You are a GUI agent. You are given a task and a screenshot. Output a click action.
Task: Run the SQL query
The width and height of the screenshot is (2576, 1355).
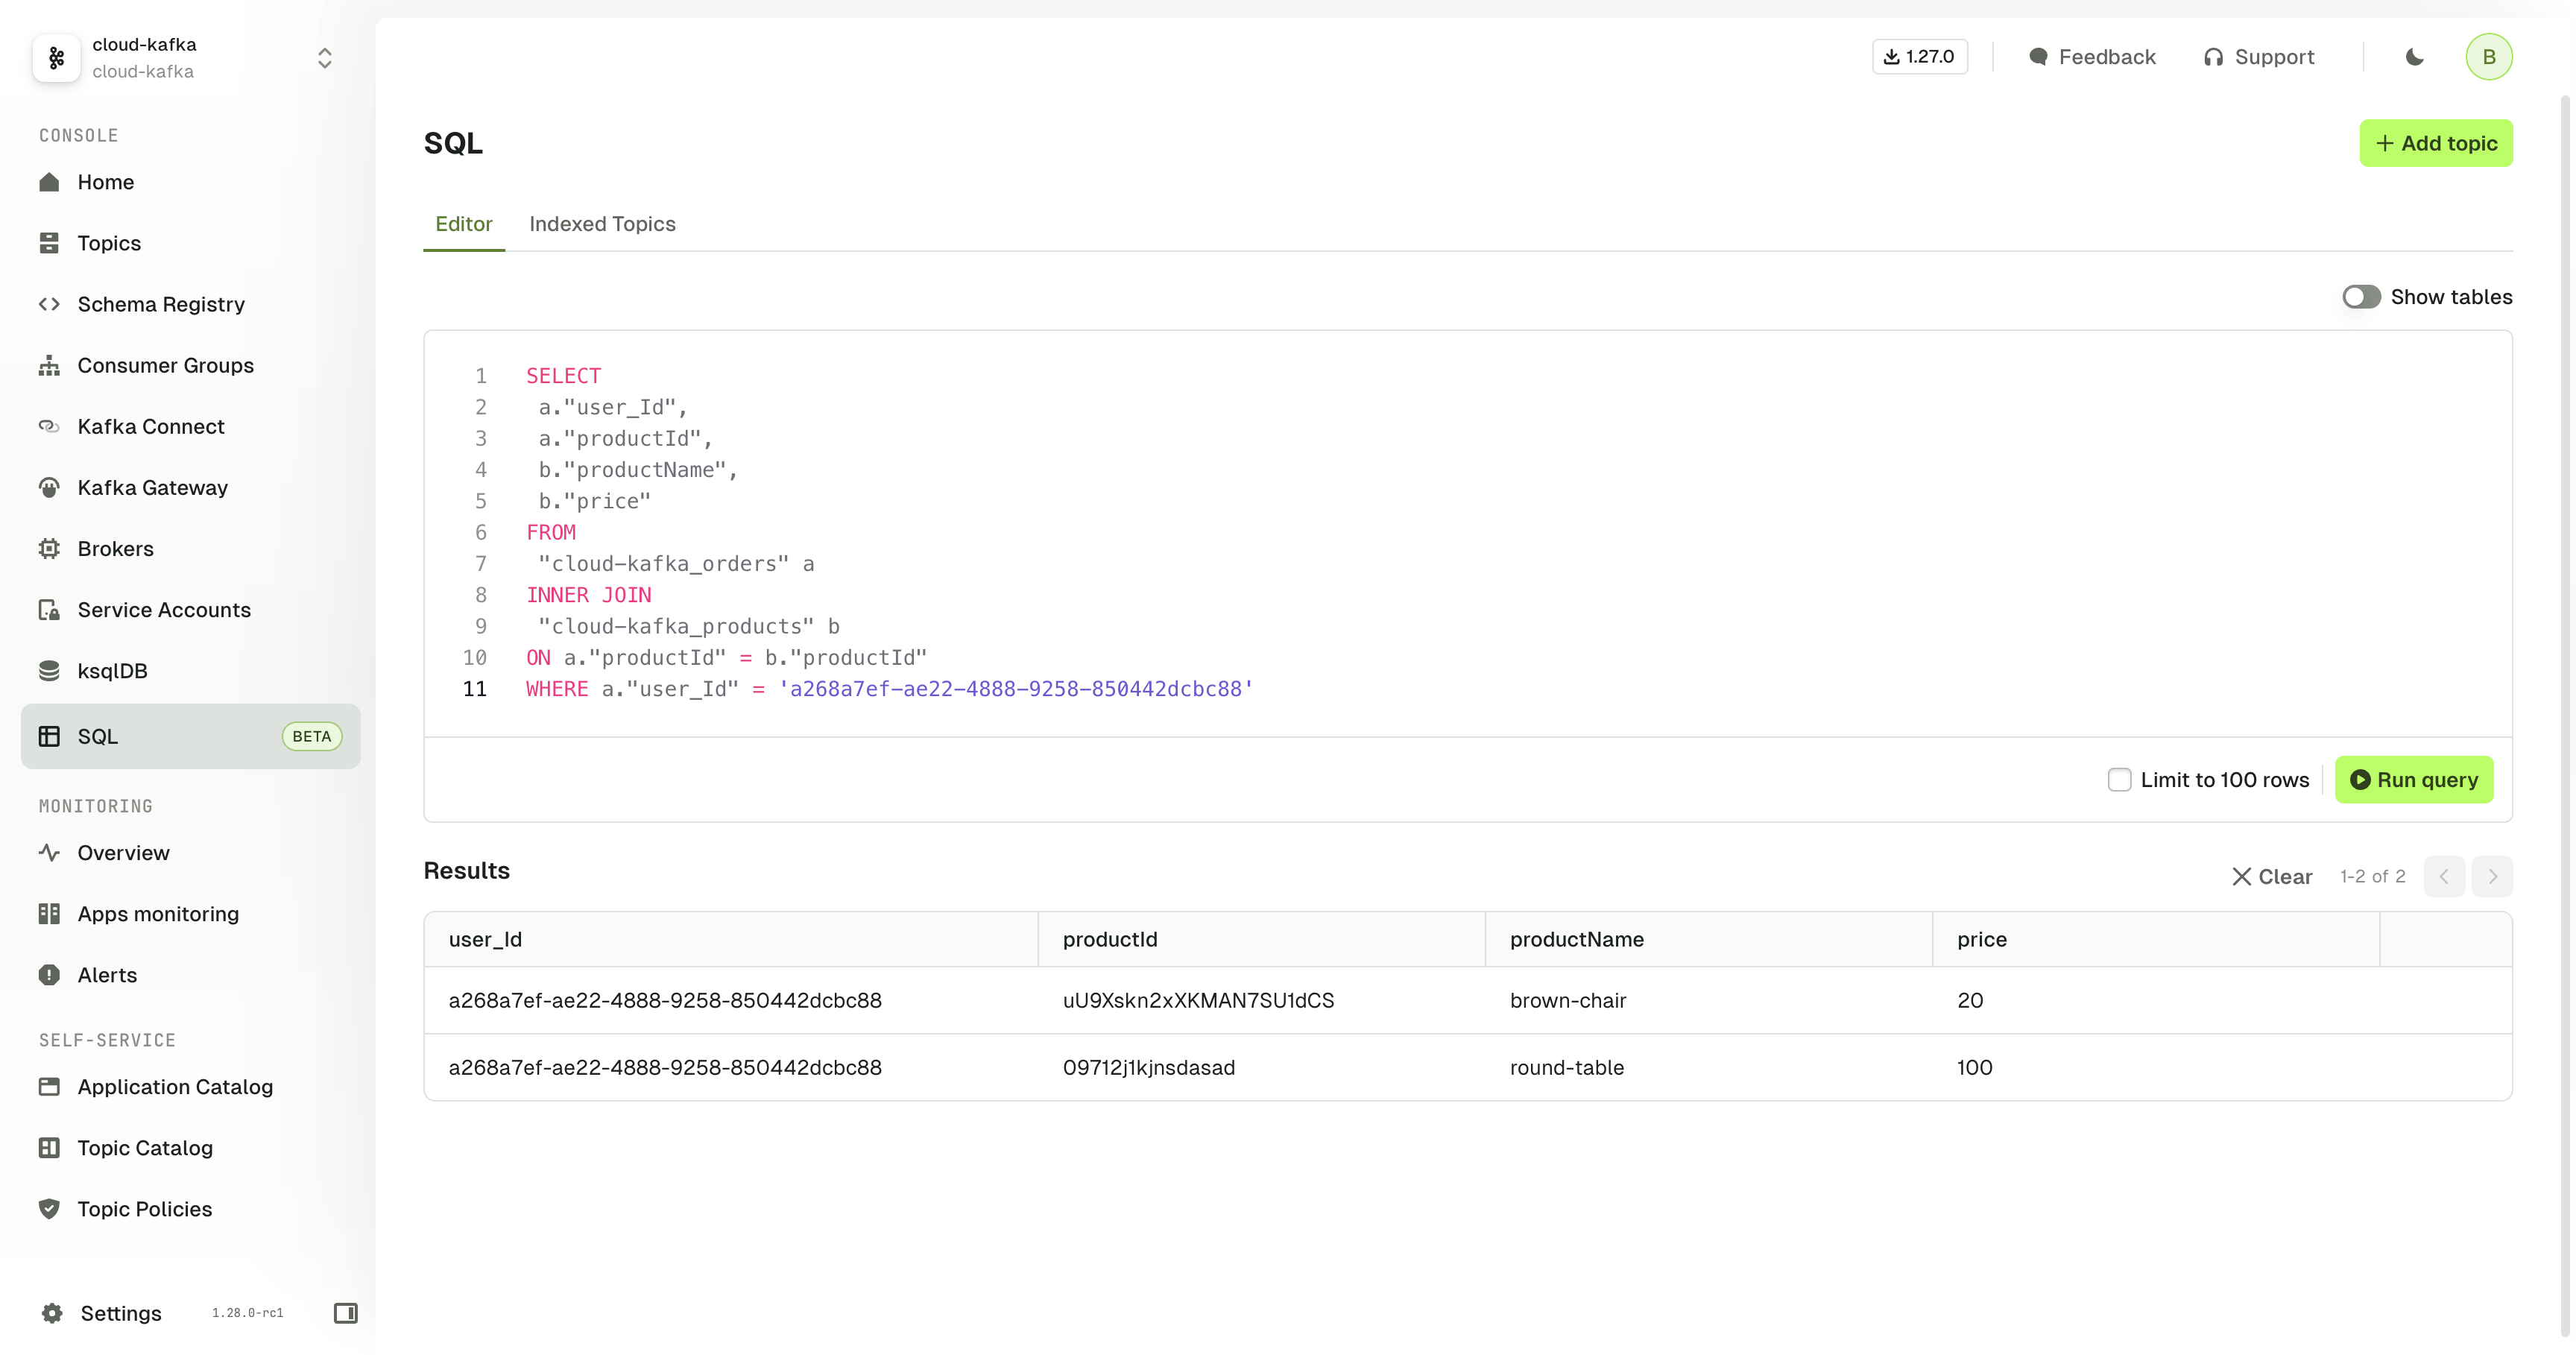(2413, 779)
